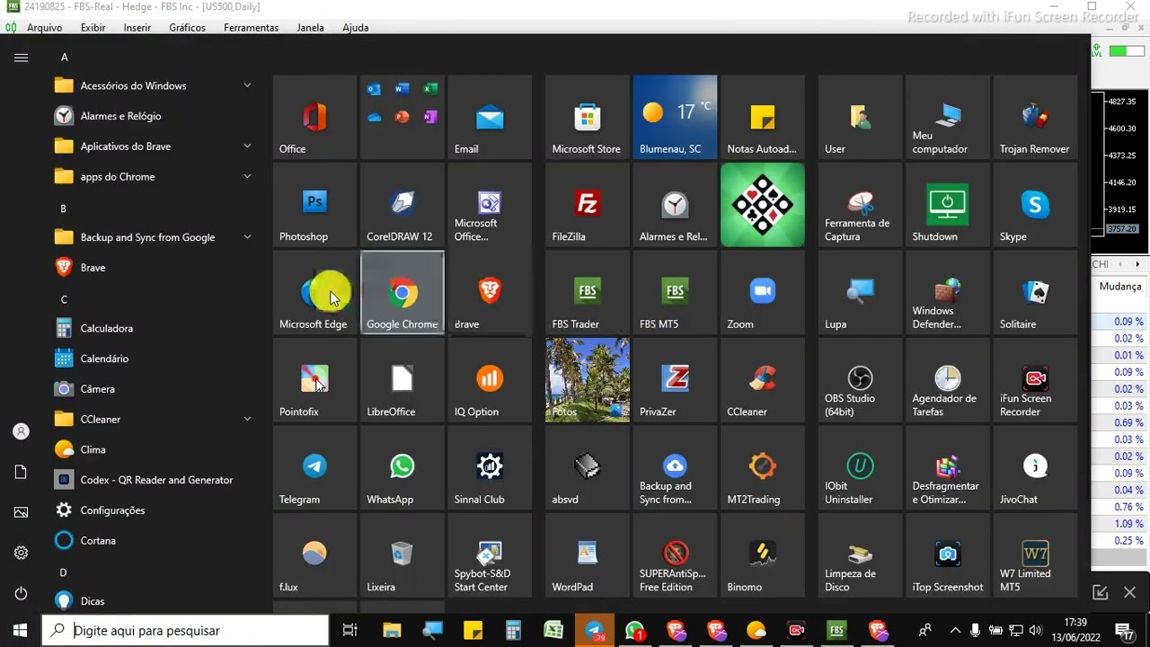Click the taskbar search box

186,631
